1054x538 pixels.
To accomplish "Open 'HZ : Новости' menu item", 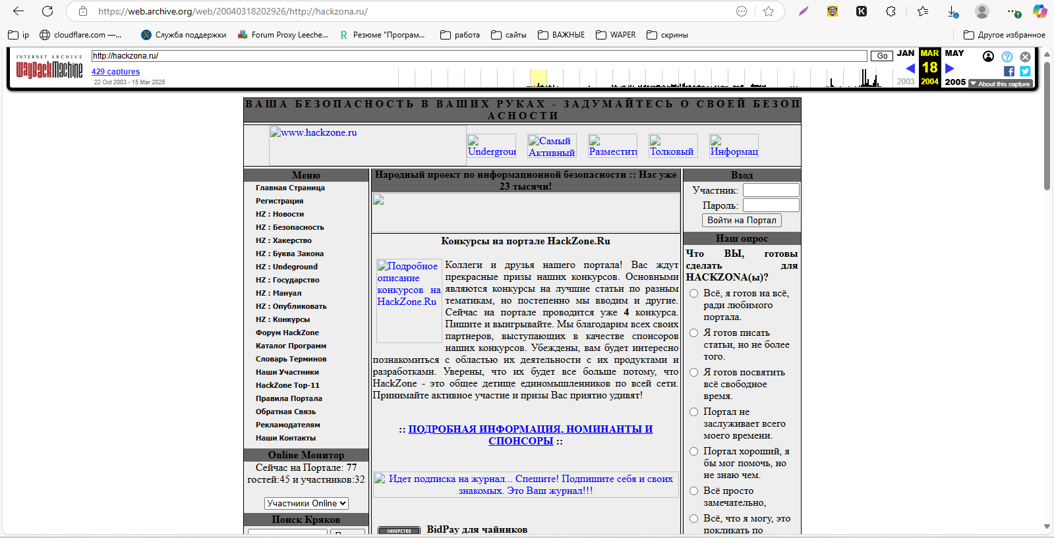I will (x=280, y=214).
